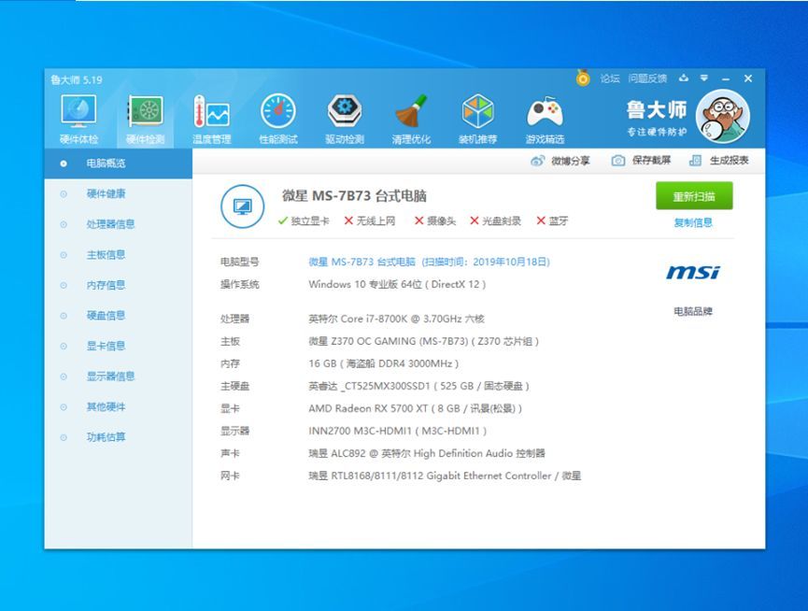Screen dimensions: 808x611
Task: Open 驱动检测 driver detection icon
Action: pos(345,119)
